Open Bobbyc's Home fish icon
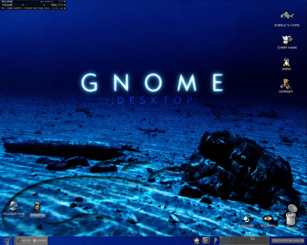This screenshot has height=245, width=307. pos(287,15)
